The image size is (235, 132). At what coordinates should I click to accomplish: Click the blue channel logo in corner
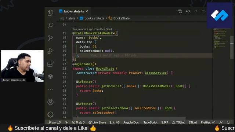point(220,15)
